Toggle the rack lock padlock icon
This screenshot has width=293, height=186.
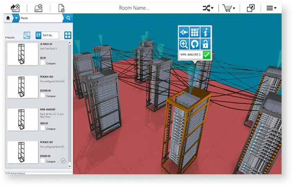point(206,44)
